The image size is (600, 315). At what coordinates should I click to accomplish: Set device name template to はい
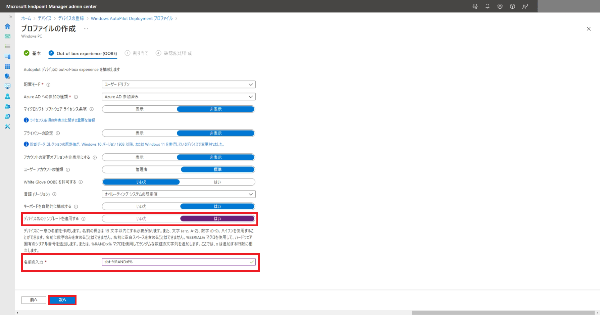tap(217, 218)
